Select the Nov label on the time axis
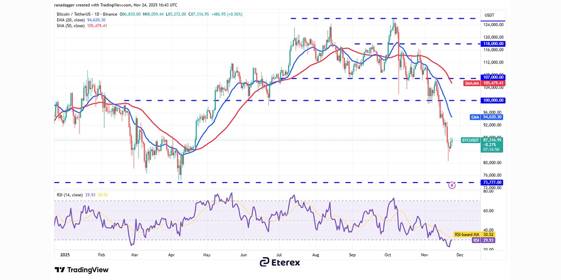The height and width of the screenshot is (280, 561). pos(424,255)
